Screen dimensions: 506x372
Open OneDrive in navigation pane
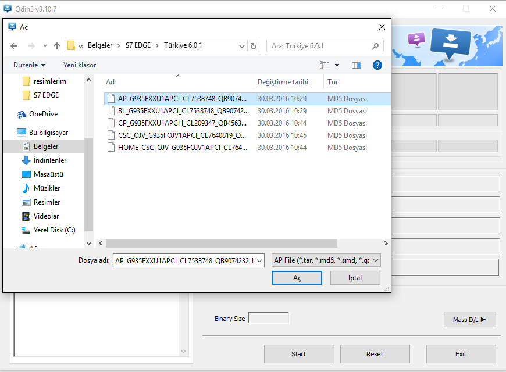click(x=43, y=114)
